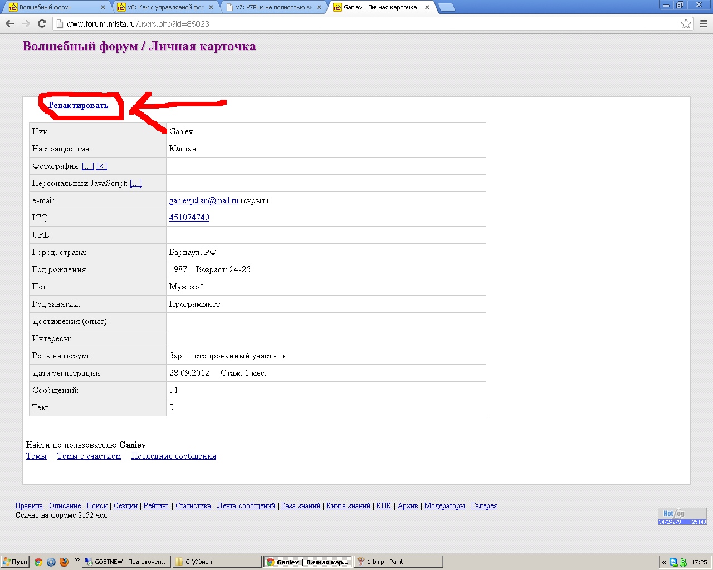Switch to the Волшебный форум tab
The height and width of the screenshot is (570, 713).
[56, 7]
